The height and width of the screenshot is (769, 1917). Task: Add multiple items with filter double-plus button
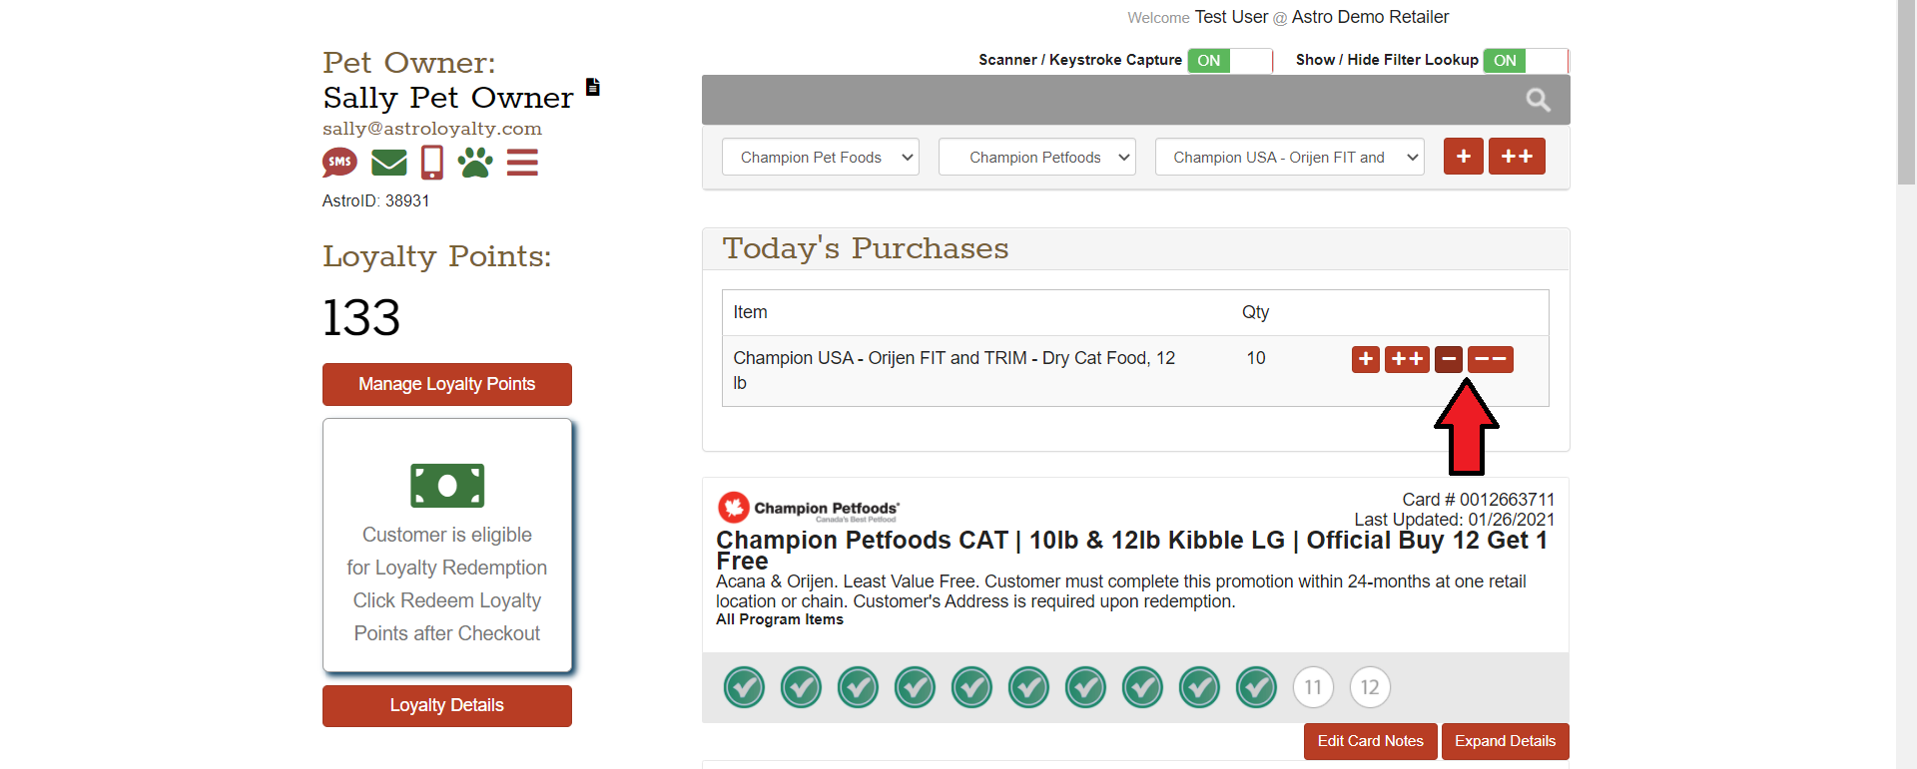pyautogui.click(x=1517, y=157)
